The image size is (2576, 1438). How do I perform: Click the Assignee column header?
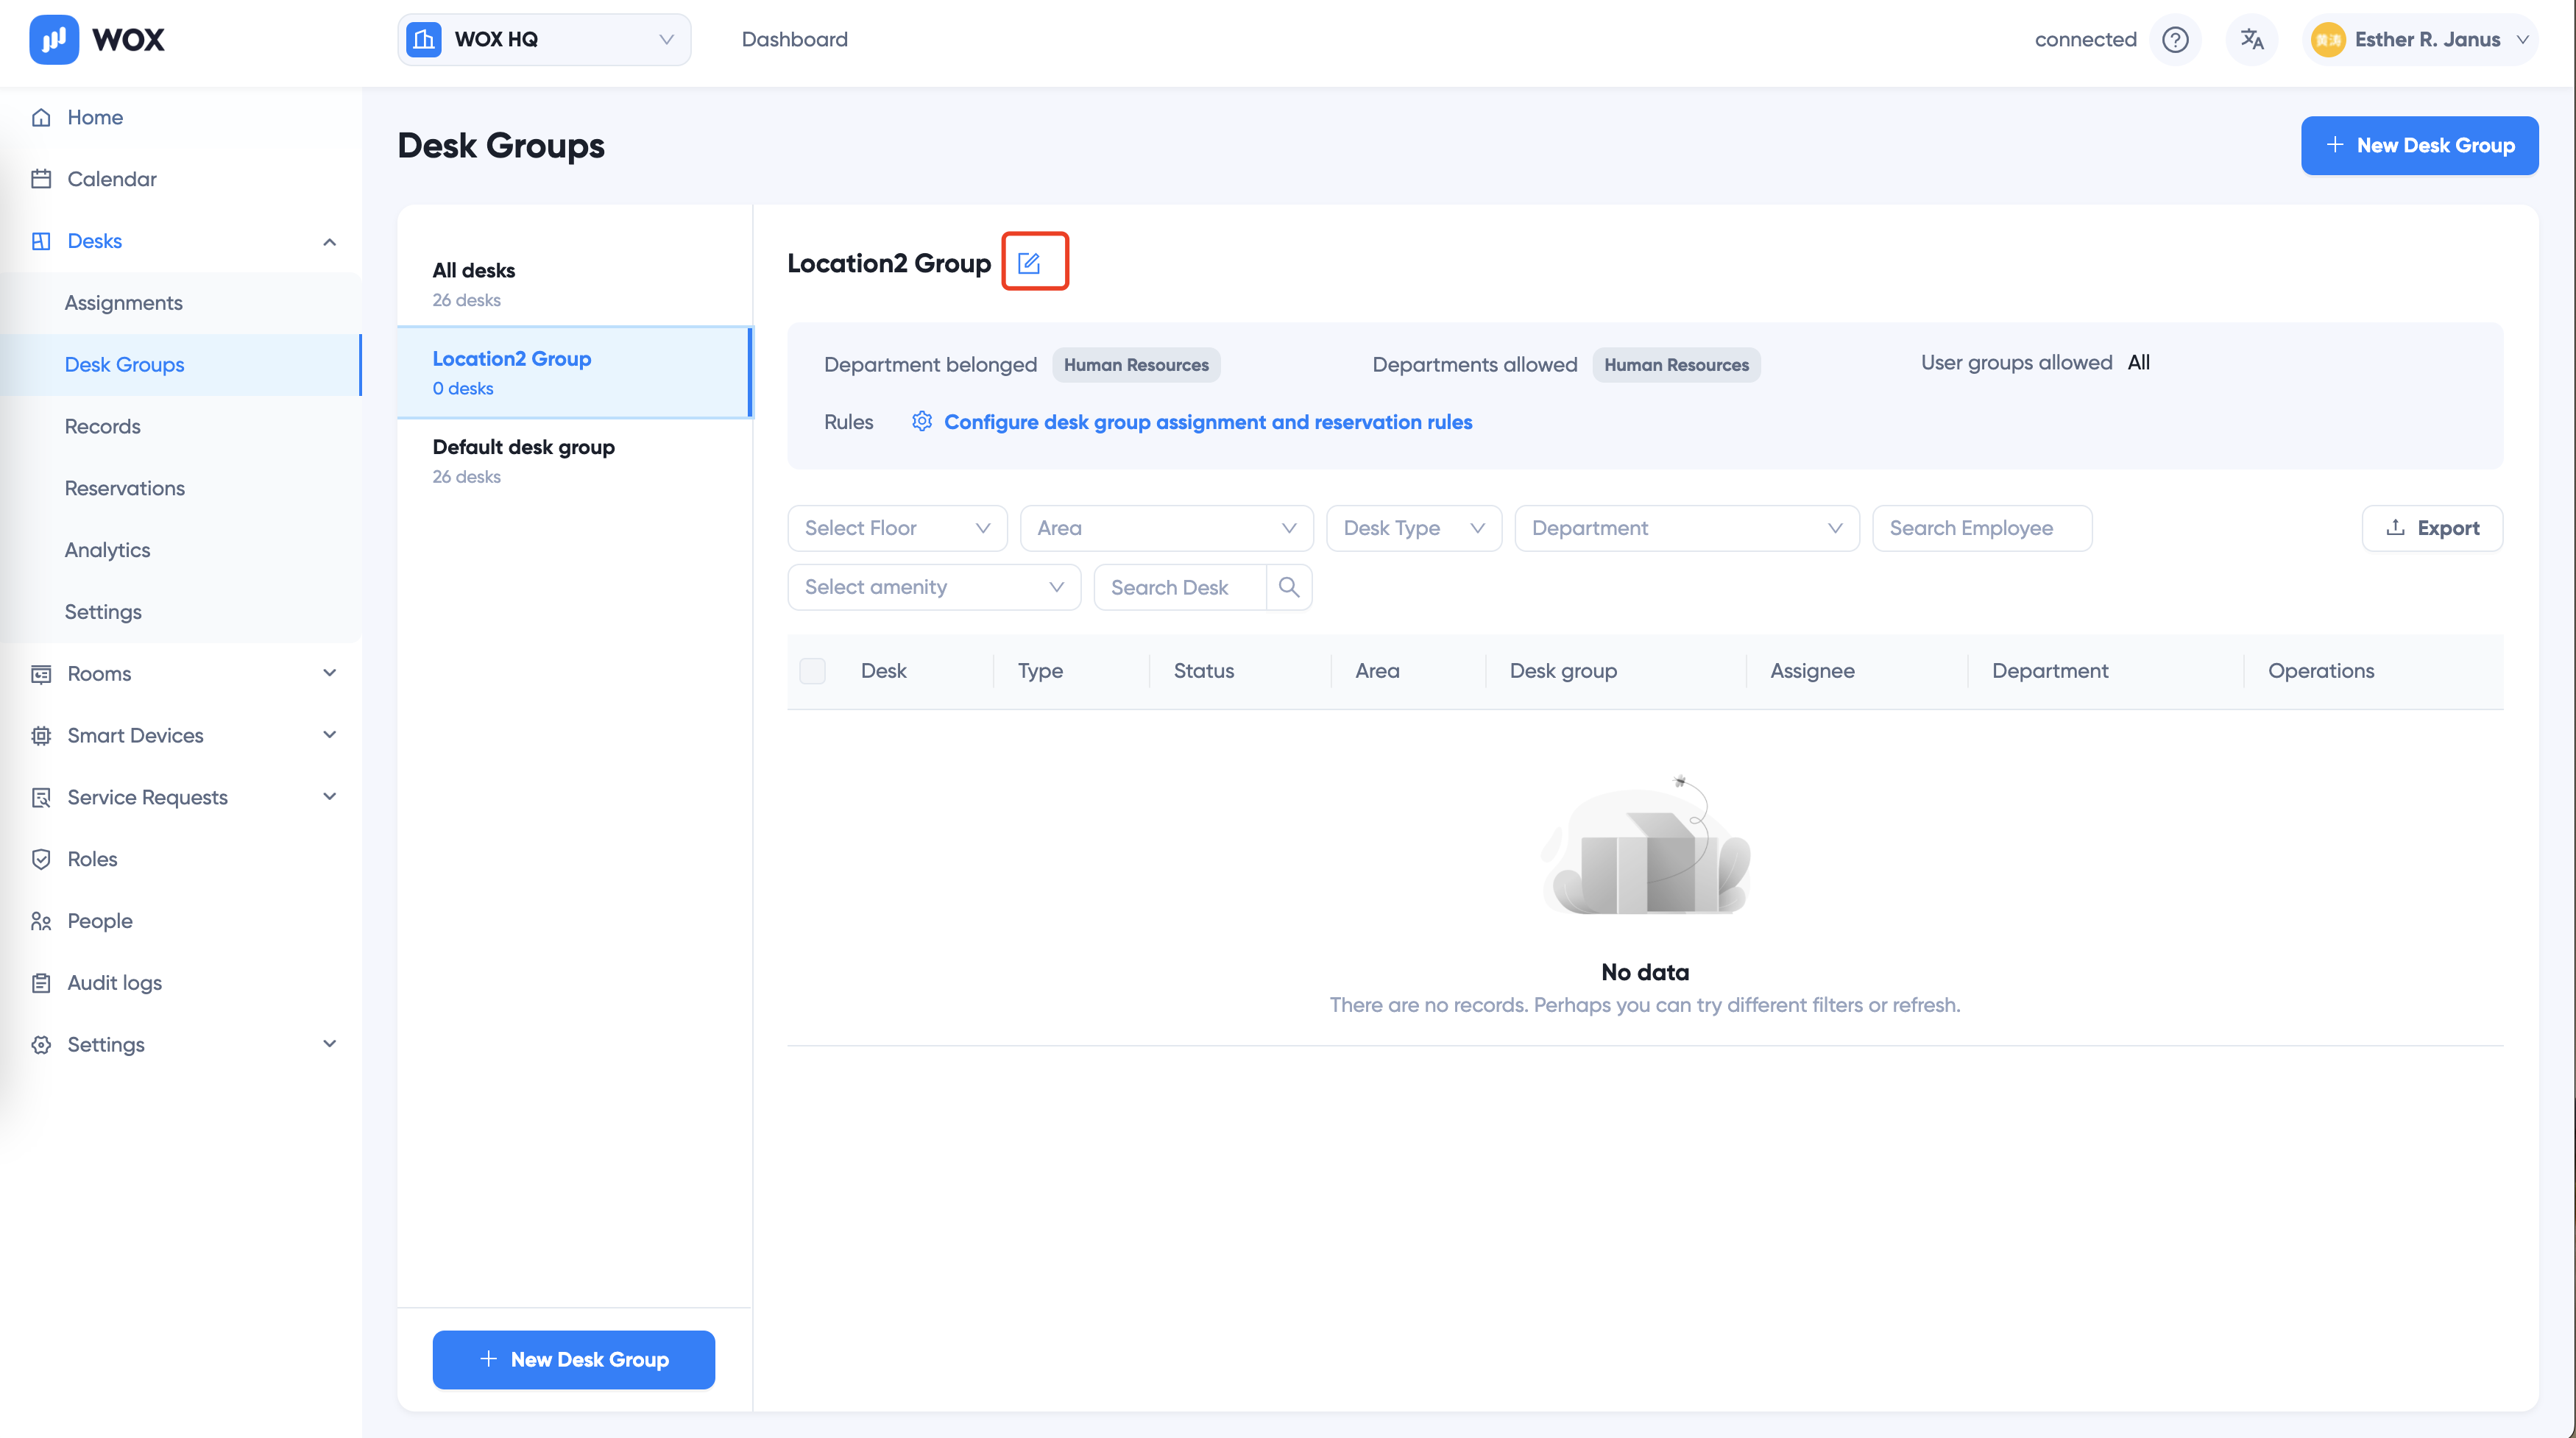pos(1812,671)
